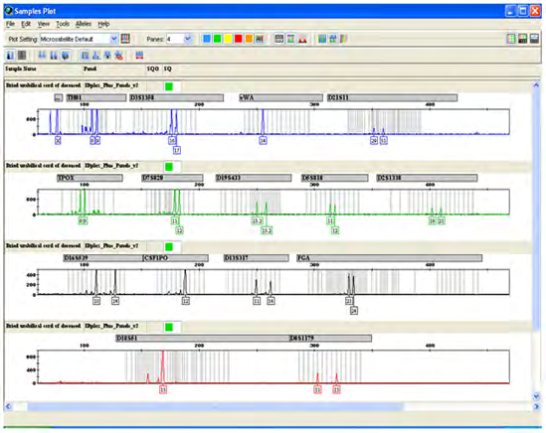Select the TH01 marker label
The height and width of the screenshot is (433, 546).
click(x=96, y=97)
